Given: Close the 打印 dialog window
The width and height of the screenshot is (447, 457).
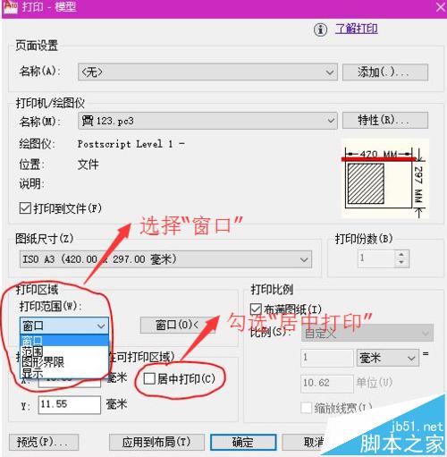Looking at the screenshot, I should point(440,7).
